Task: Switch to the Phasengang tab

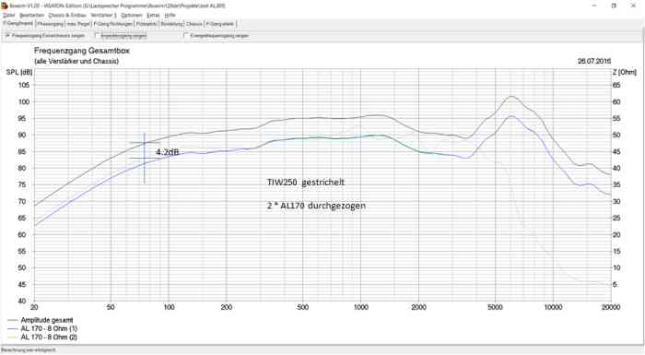Action: (50, 24)
